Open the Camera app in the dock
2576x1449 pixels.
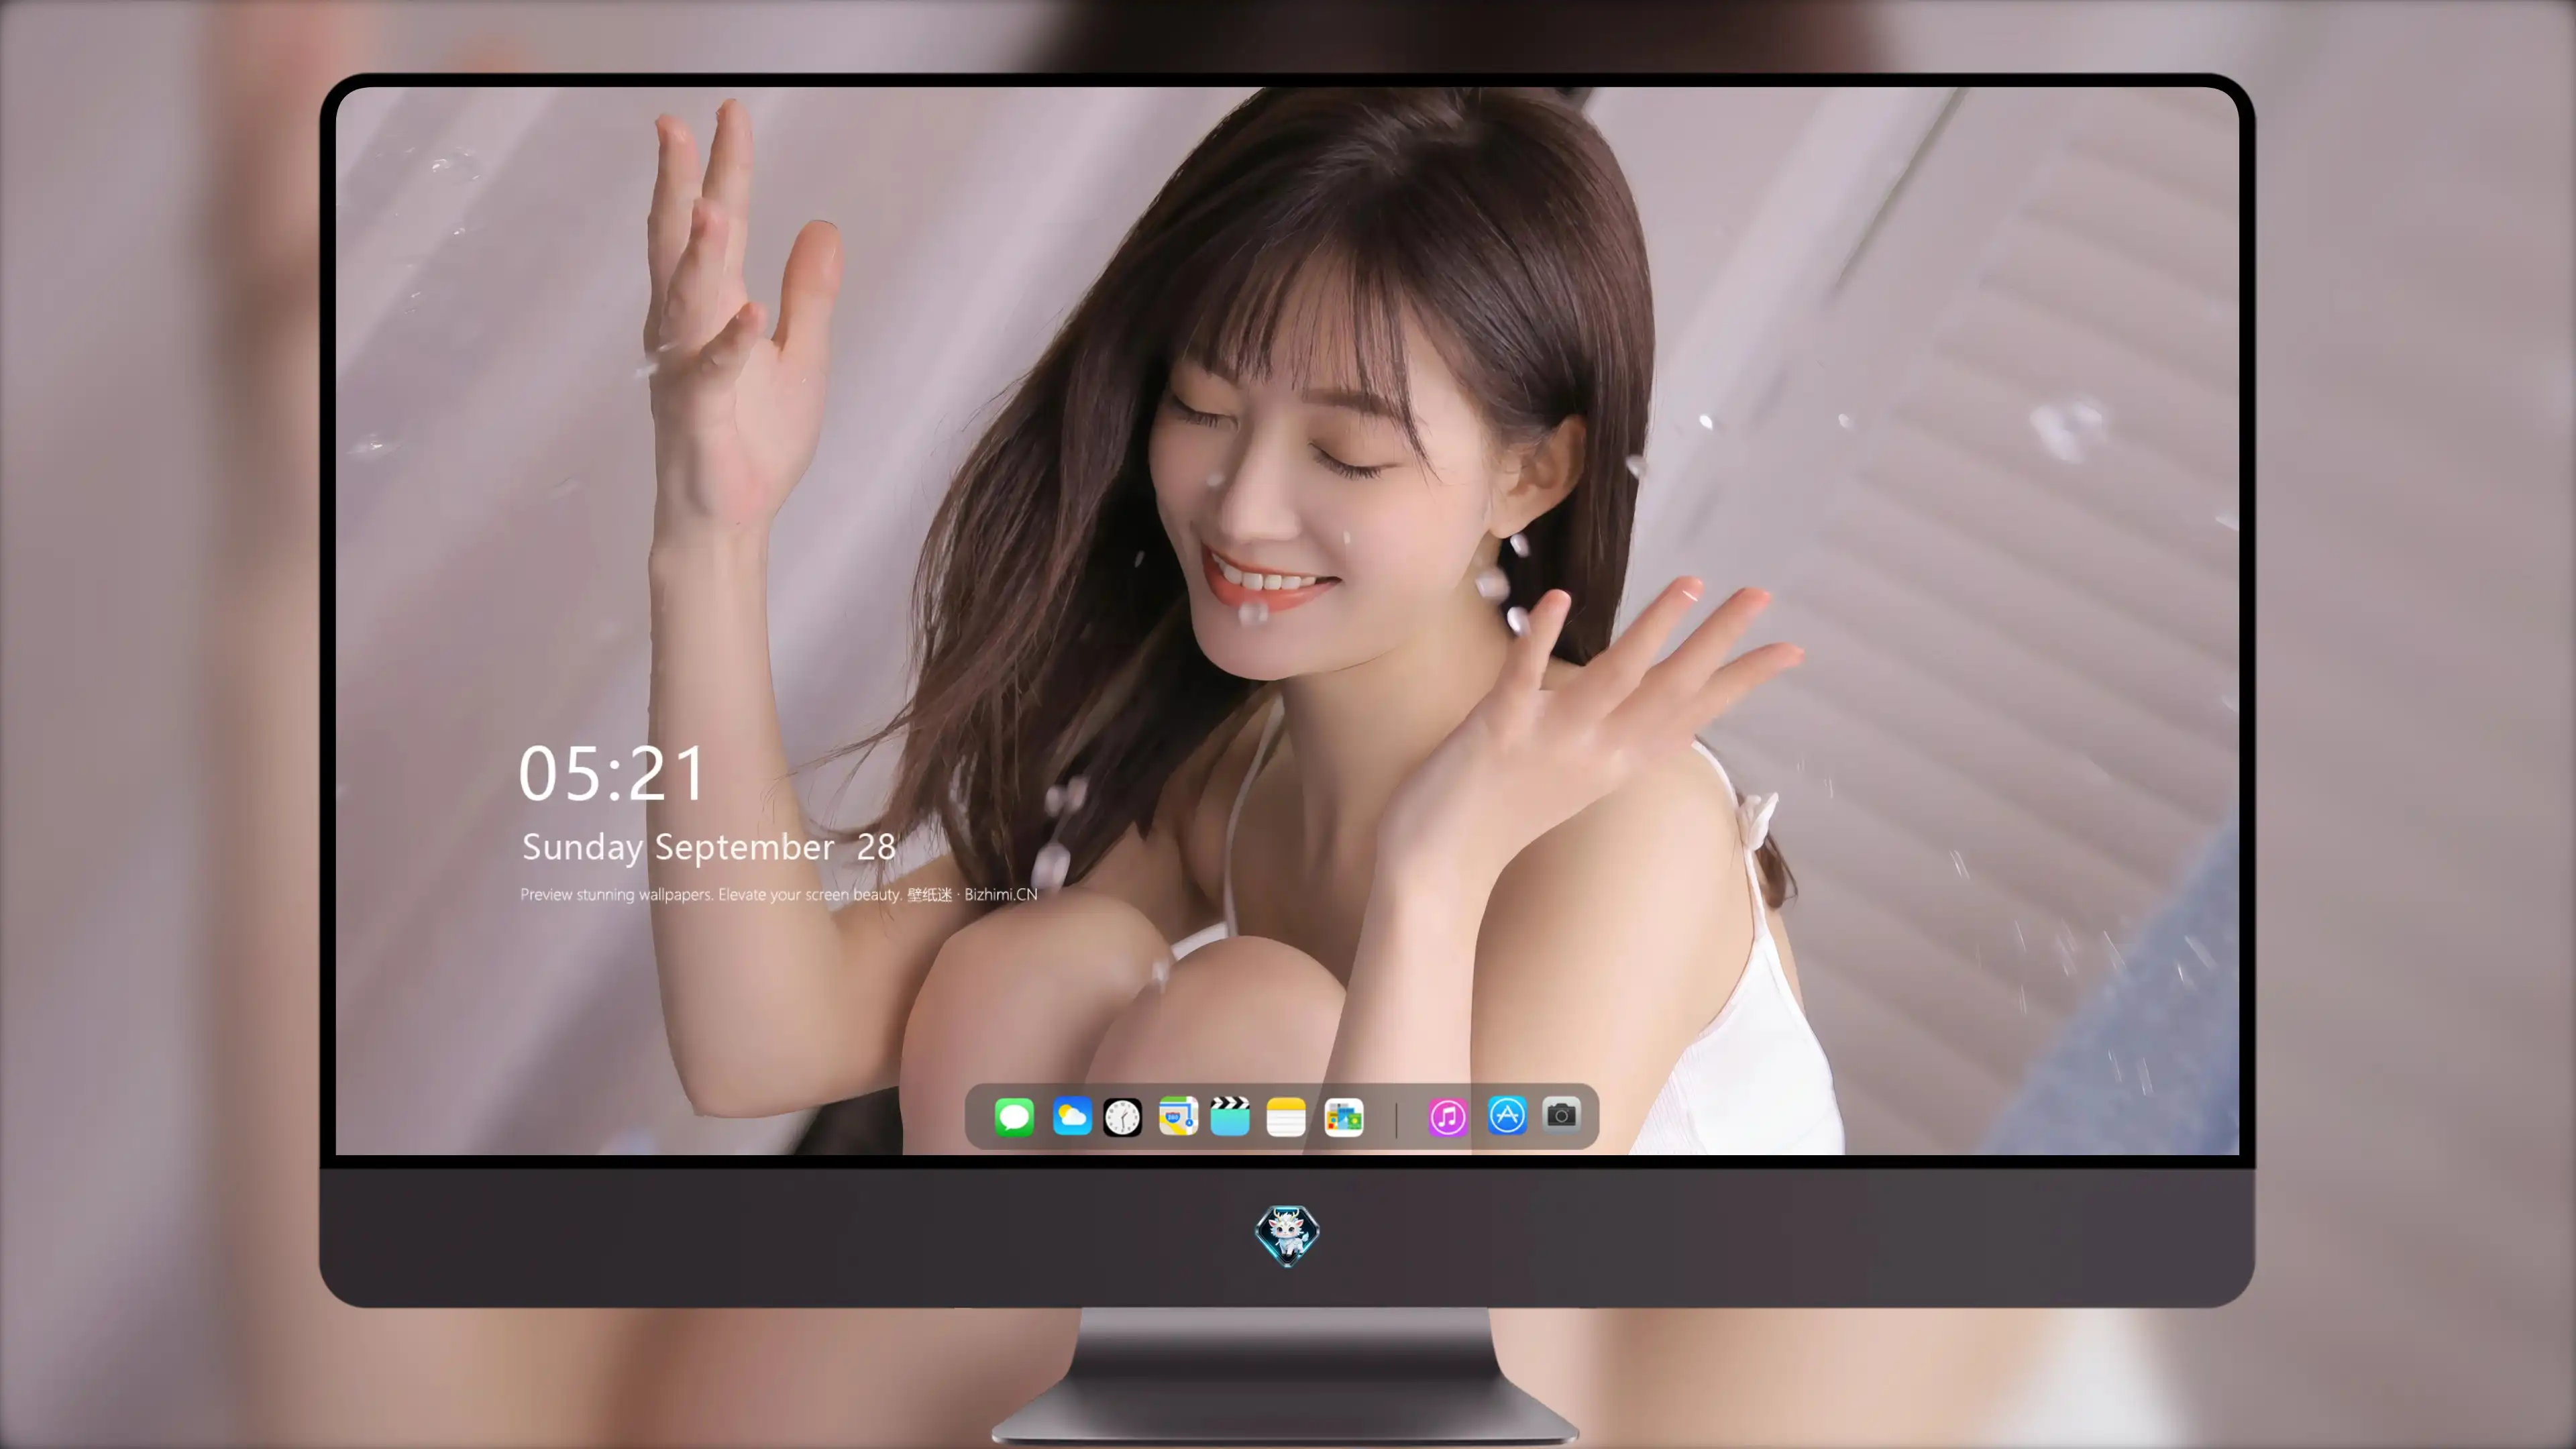pyautogui.click(x=1561, y=1114)
